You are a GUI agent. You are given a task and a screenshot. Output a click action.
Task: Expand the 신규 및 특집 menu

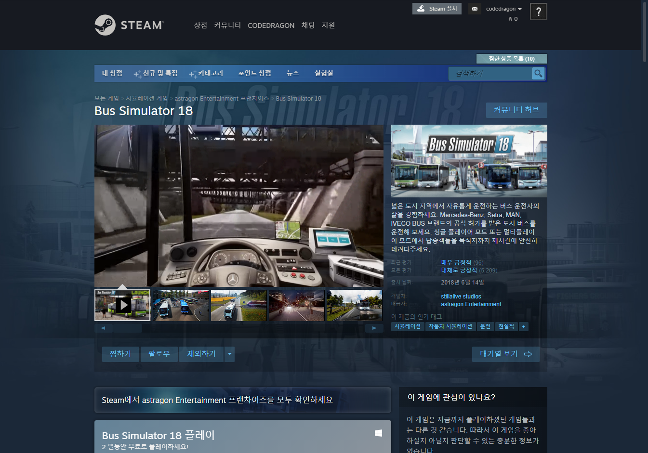pos(156,73)
